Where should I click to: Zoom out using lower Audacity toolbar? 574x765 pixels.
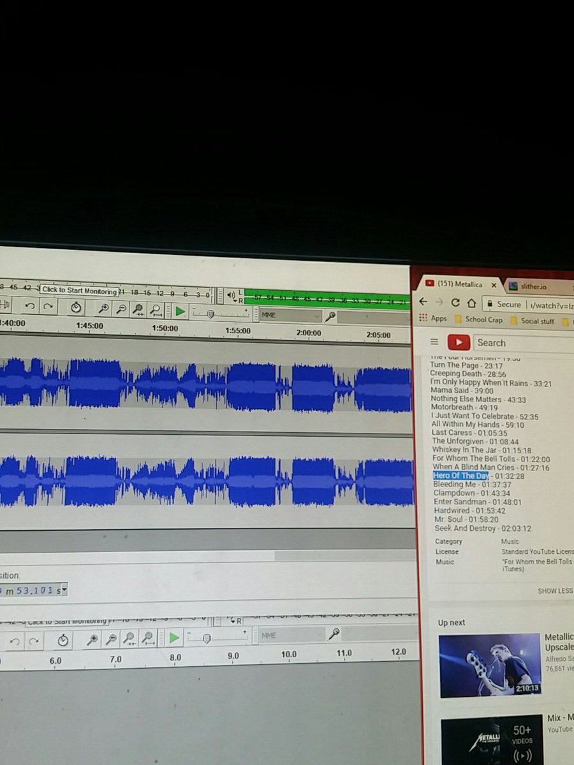tap(111, 637)
